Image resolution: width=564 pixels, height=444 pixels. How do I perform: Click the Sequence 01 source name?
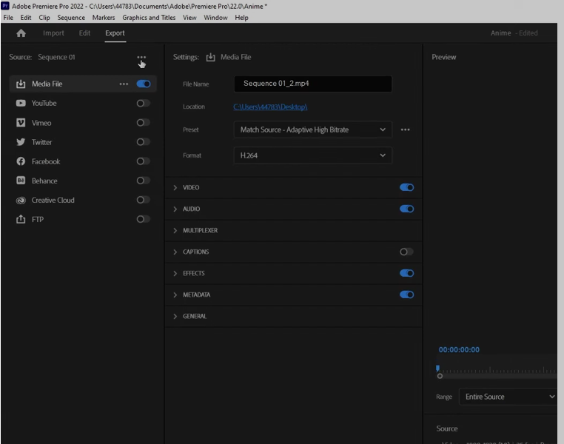56,57
